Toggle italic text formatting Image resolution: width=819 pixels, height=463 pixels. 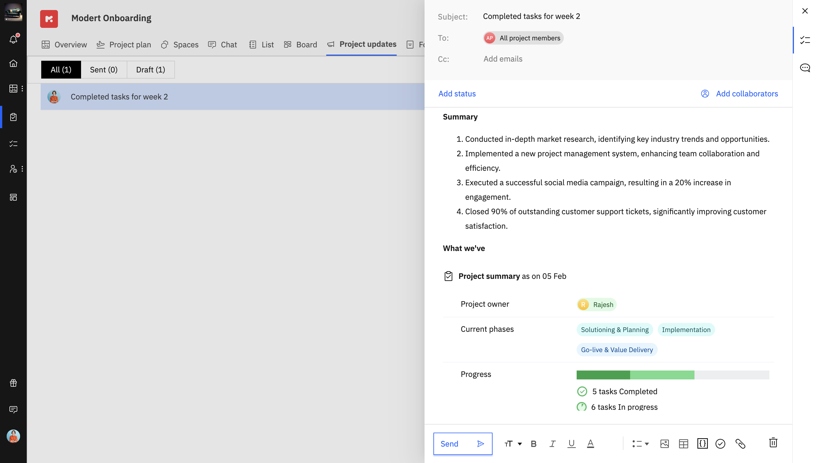[553, 443]
